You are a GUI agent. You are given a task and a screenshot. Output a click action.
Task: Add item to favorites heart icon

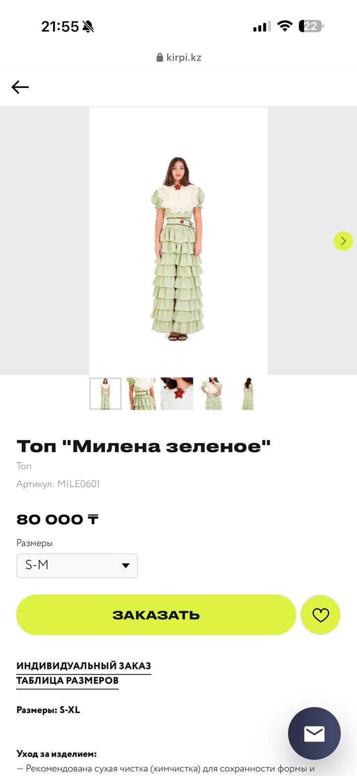[321, 615]
